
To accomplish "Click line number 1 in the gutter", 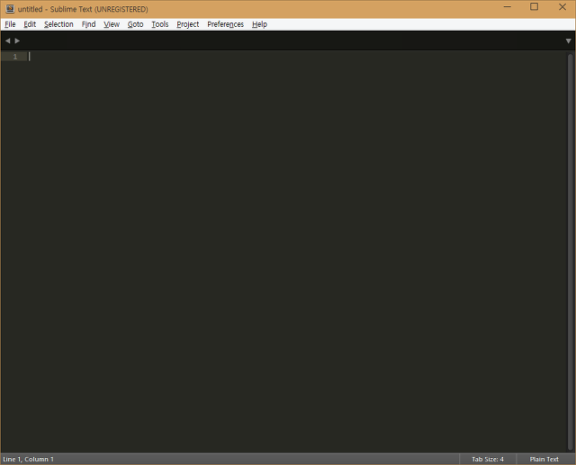I will click(x=15, y=57).
